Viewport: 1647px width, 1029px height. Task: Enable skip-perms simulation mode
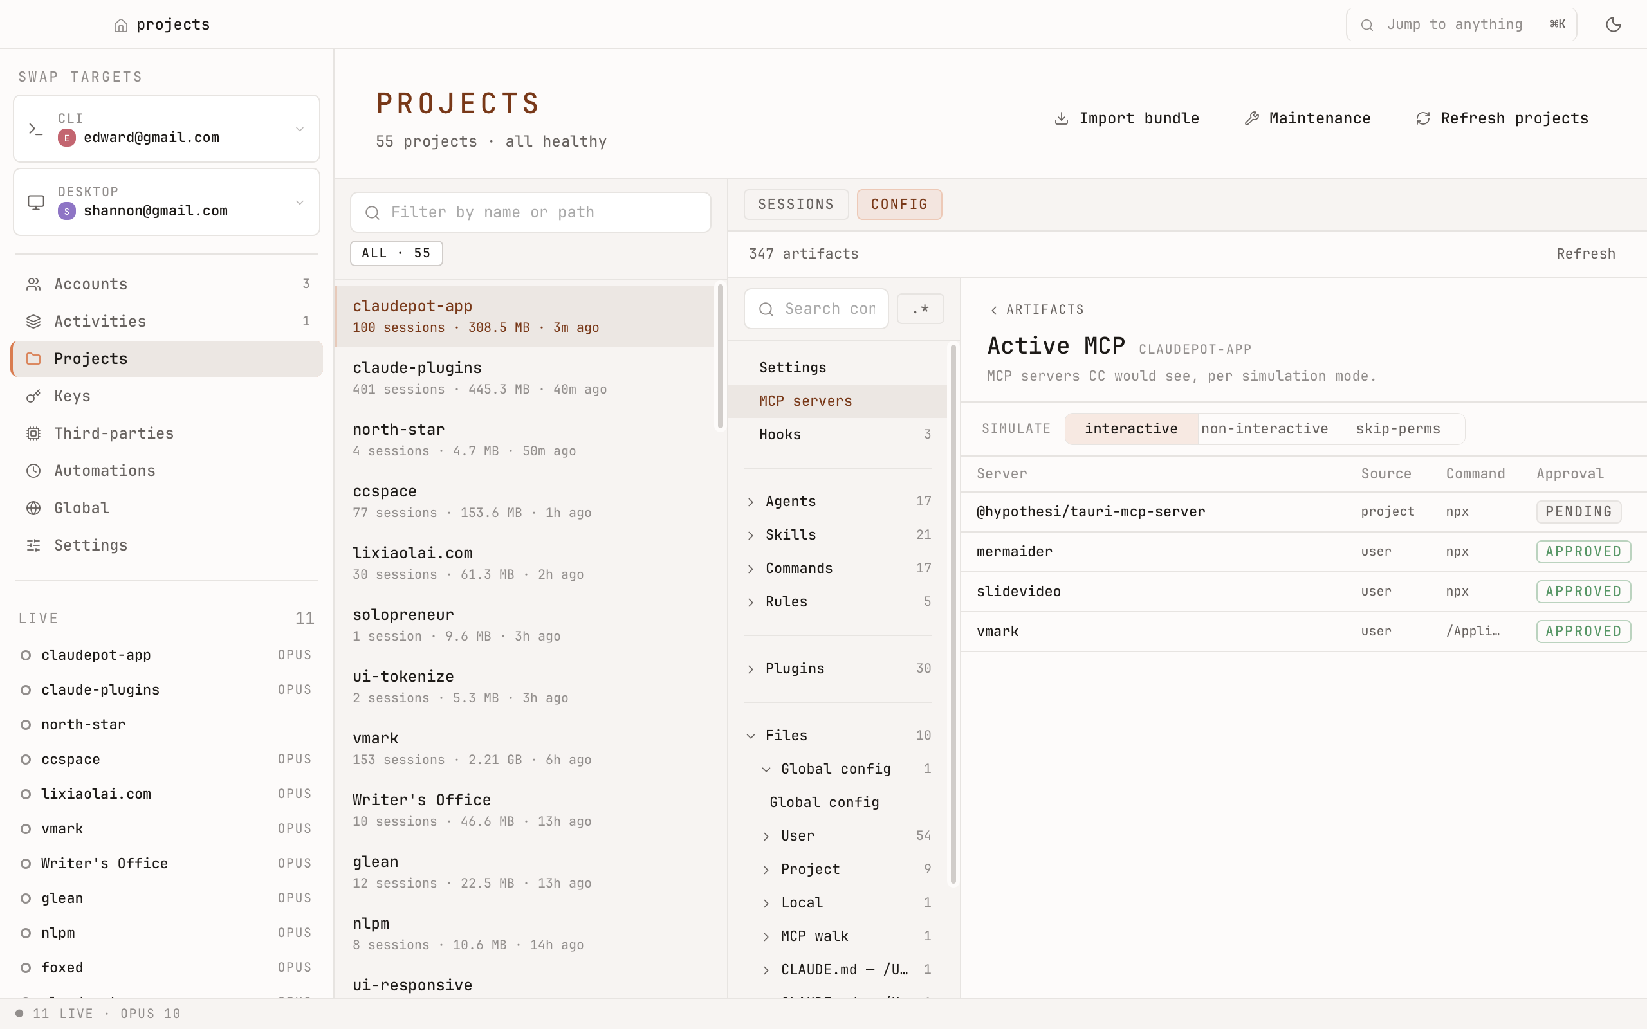pos(1397,428)
